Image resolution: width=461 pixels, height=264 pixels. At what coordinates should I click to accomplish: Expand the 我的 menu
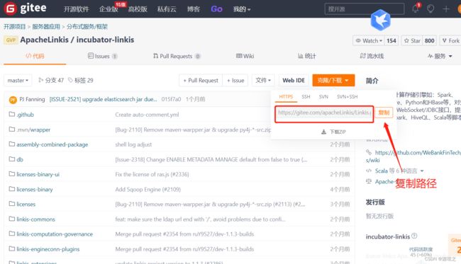(x=242, y=9)
